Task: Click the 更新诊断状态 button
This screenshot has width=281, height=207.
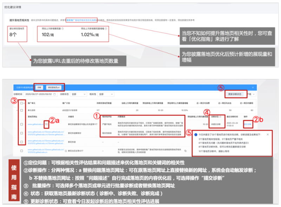Action: coord(235,94)
